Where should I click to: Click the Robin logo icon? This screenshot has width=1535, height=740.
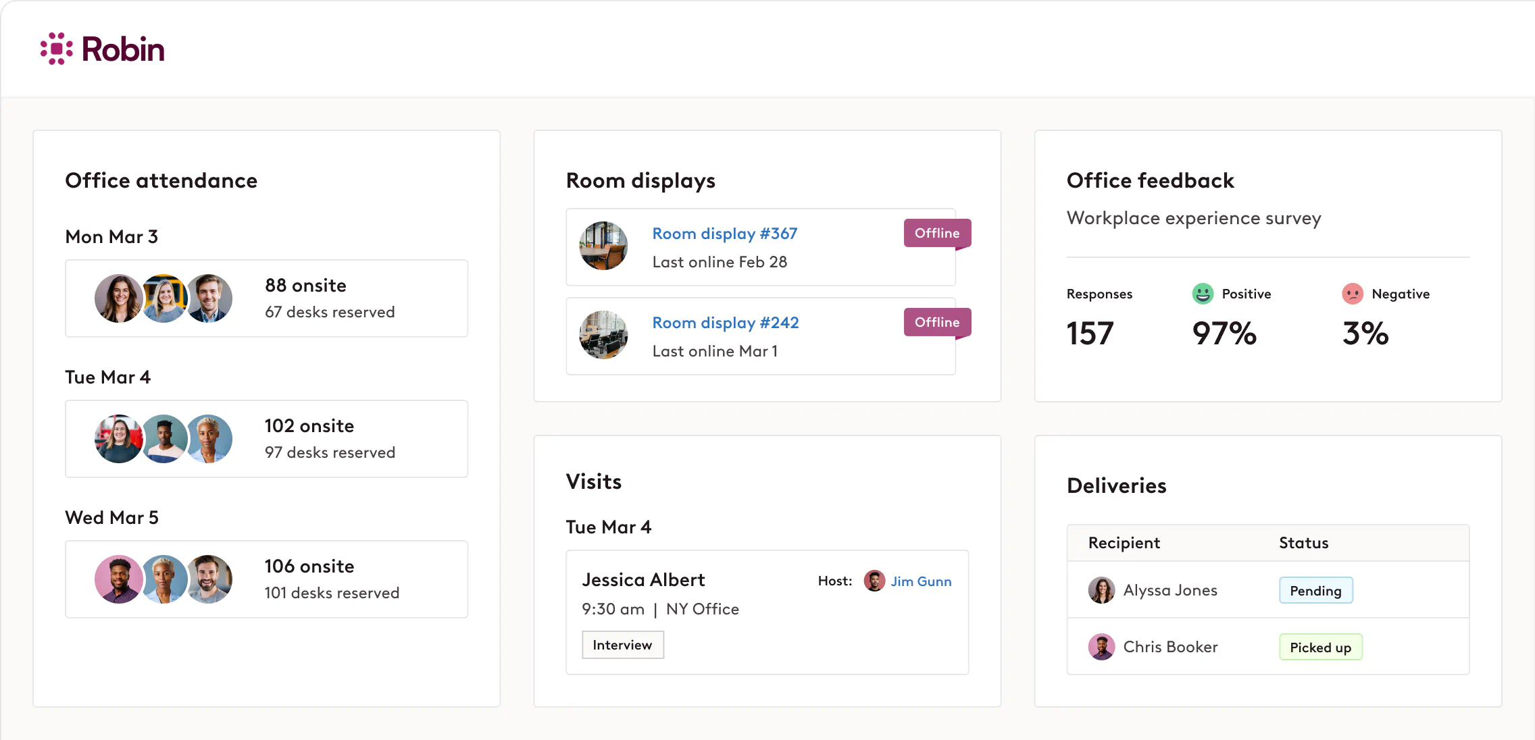click(57, 48)
